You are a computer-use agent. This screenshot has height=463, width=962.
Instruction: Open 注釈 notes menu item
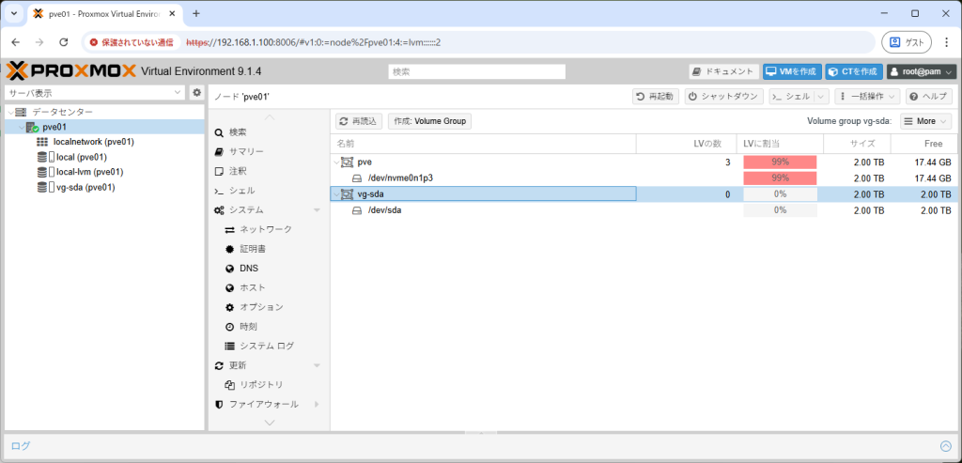(x=238, y=171)
